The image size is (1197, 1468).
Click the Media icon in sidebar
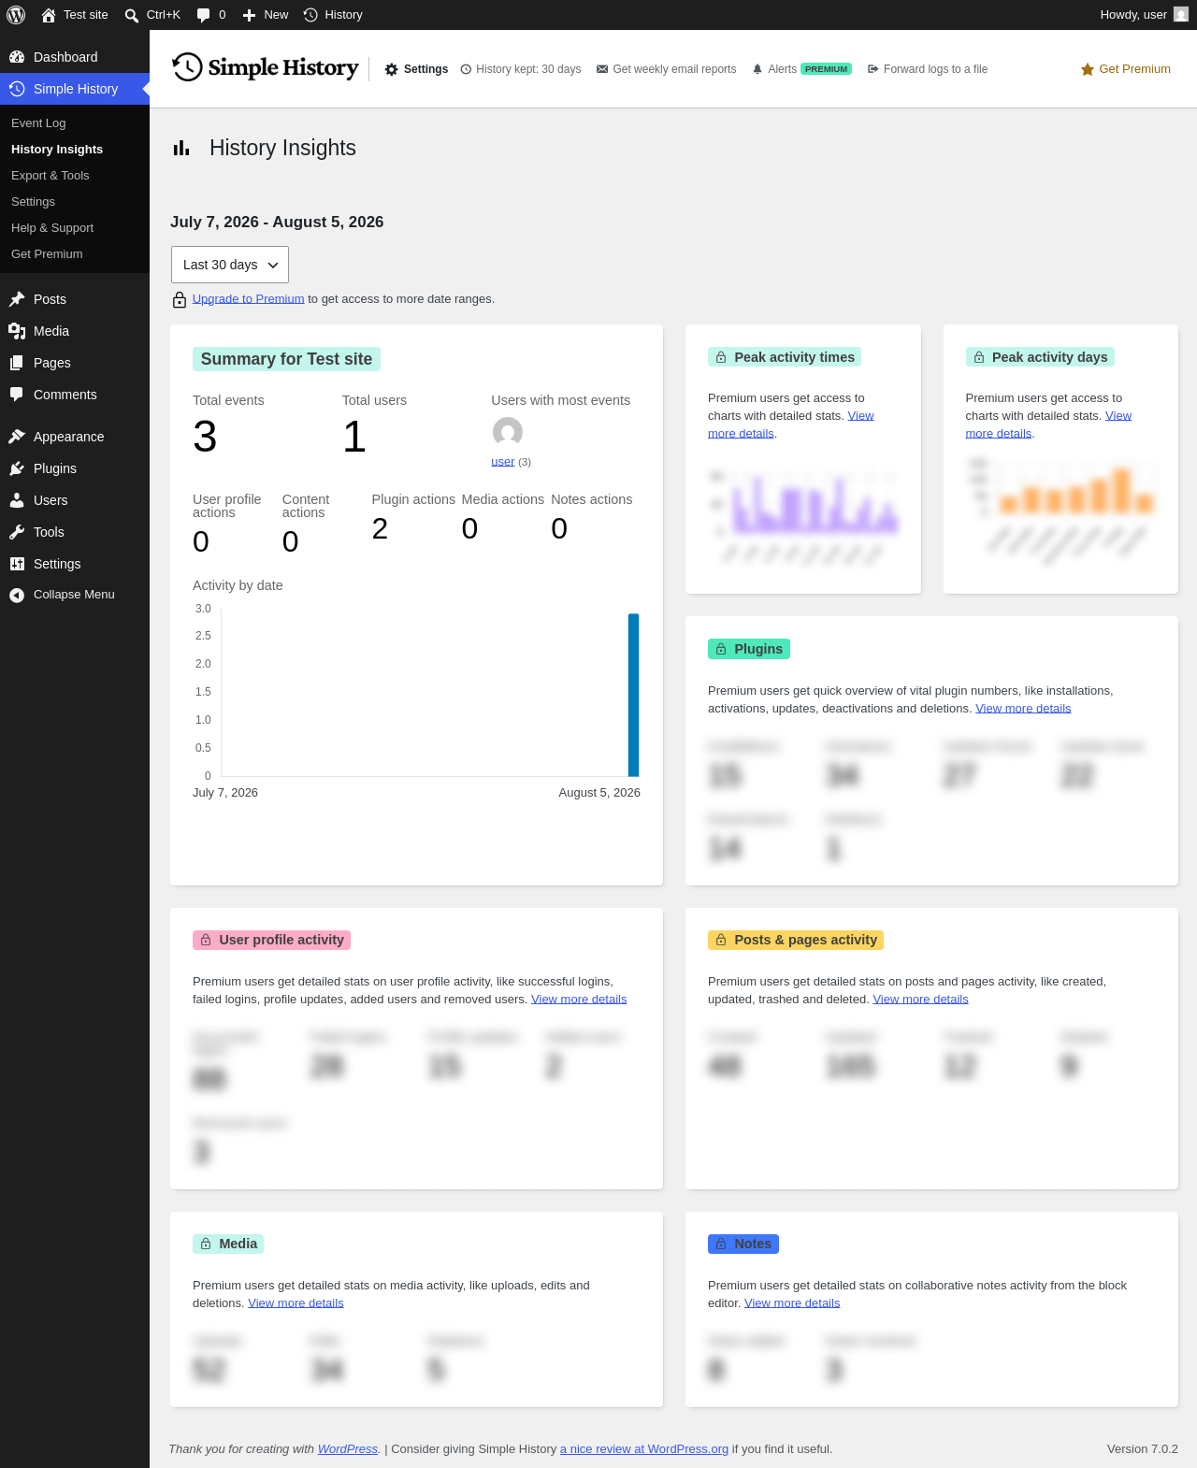(17, 331)
